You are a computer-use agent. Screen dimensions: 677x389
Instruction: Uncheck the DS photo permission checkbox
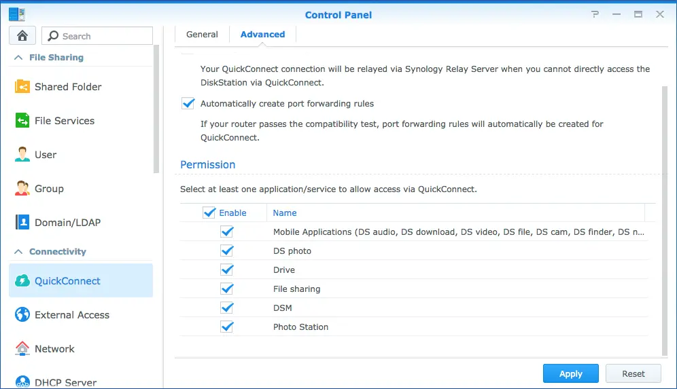[227, 251]
